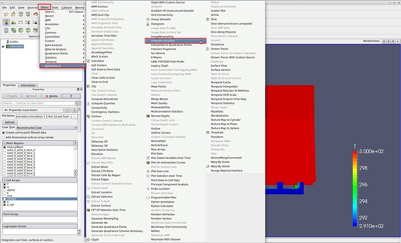Click the Mesh Regions list scrollbar

[76, 158]
